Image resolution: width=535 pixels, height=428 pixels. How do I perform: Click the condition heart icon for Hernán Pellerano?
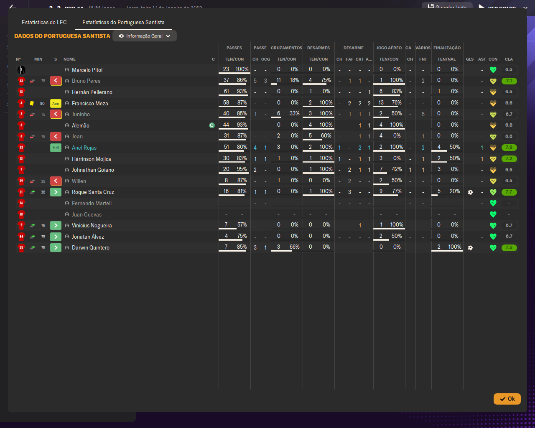pos(493,92)
